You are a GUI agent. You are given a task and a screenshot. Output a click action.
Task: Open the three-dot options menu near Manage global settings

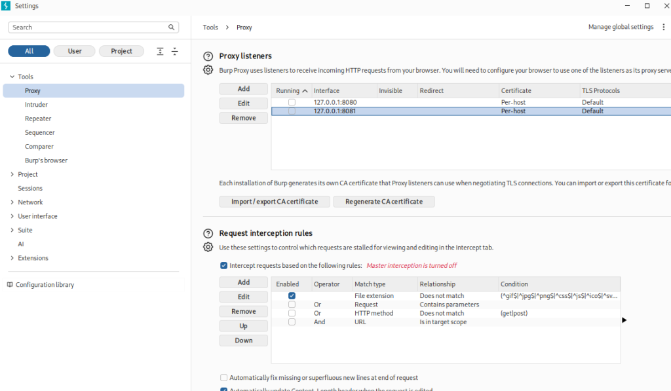[x=663, y=27]
